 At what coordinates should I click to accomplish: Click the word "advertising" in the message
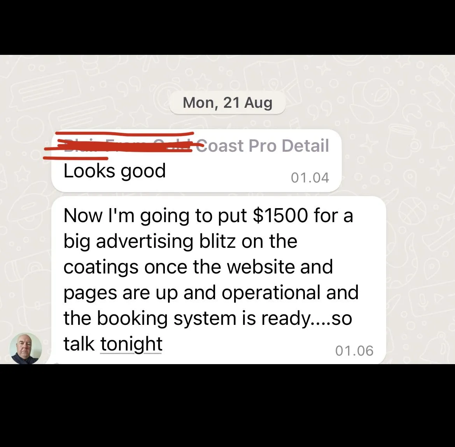point(145,242)
